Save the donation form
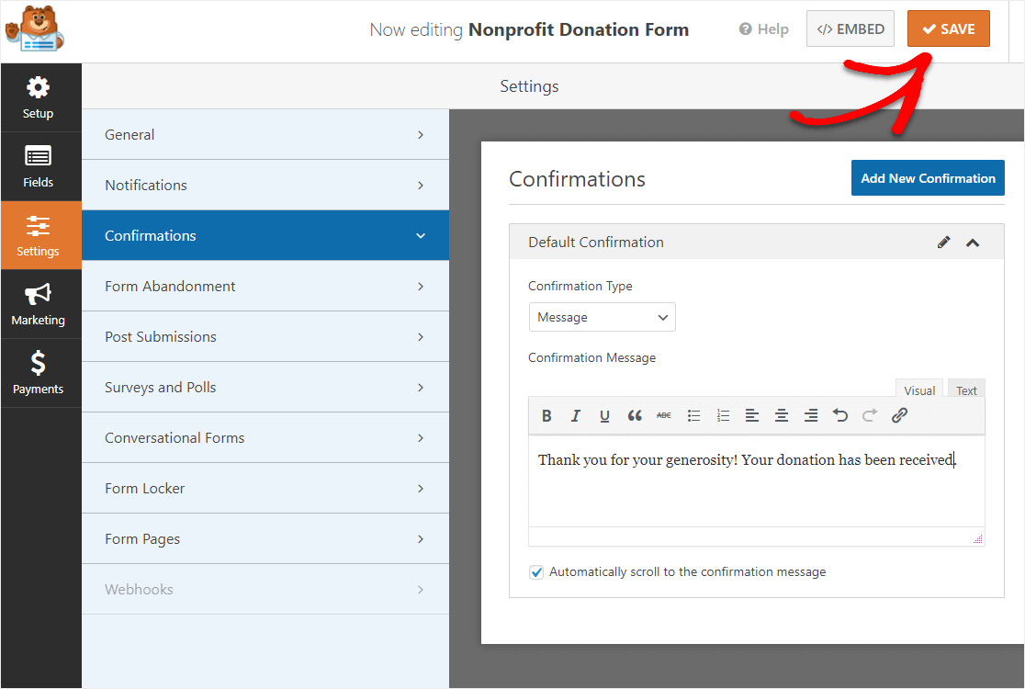The width and height of the screenshot is (1025, 689). click(x=948, y=28)
